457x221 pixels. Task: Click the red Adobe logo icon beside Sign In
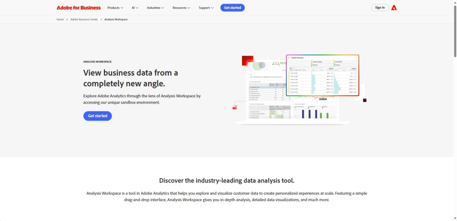coord(394,8)
